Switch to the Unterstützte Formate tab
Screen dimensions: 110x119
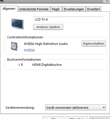pos(34,9)
